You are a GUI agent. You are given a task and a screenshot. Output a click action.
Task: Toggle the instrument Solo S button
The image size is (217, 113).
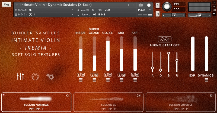pos(158,5)
